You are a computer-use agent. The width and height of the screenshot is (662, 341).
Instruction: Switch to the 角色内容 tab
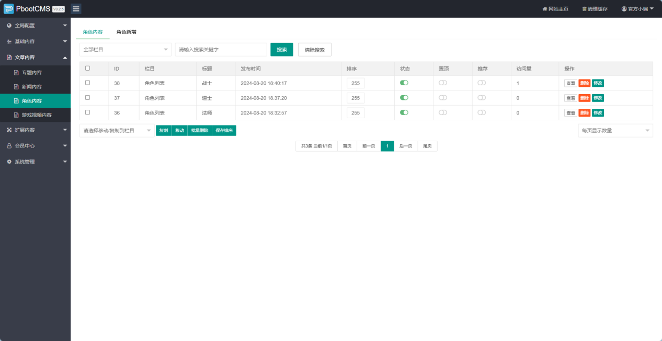coord(93,32)
